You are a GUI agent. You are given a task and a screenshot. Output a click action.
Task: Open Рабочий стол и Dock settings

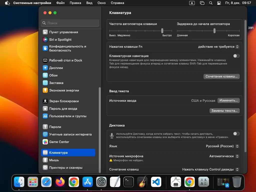click(68, 60)
